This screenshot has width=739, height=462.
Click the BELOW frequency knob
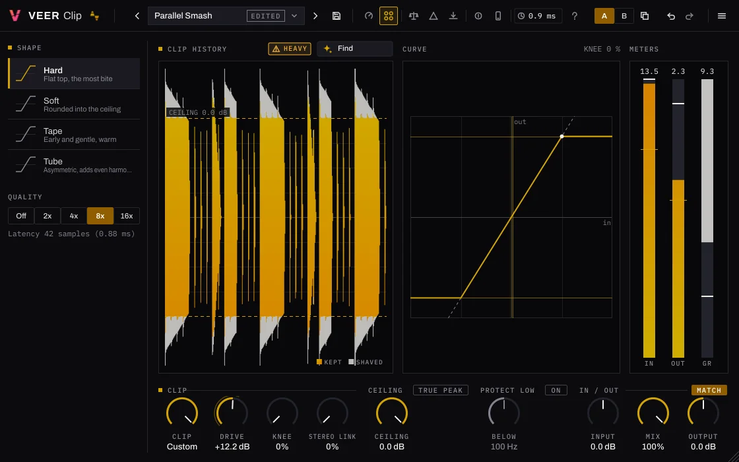(x=504, y=413)
